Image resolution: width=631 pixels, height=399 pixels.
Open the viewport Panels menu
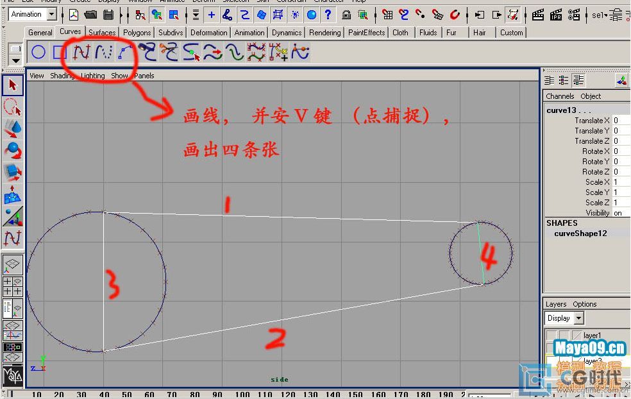pyautogui.click(x=144, y=76)
